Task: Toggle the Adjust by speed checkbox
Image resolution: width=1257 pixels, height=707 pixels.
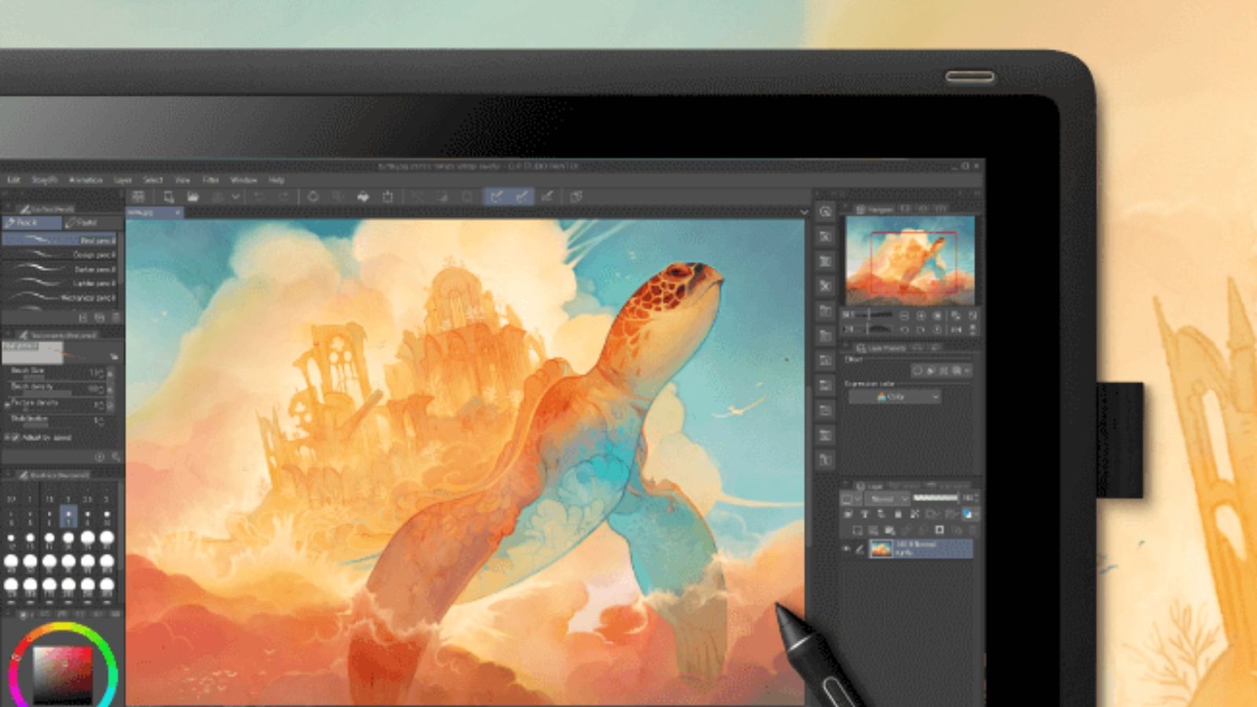Action: 16,438
